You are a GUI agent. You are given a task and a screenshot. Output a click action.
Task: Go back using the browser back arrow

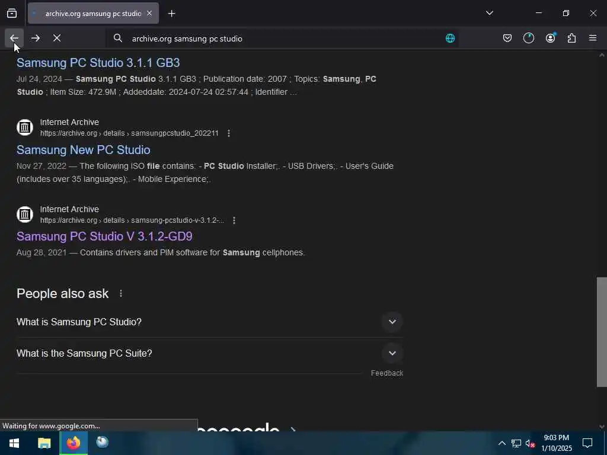pos(14,38)
